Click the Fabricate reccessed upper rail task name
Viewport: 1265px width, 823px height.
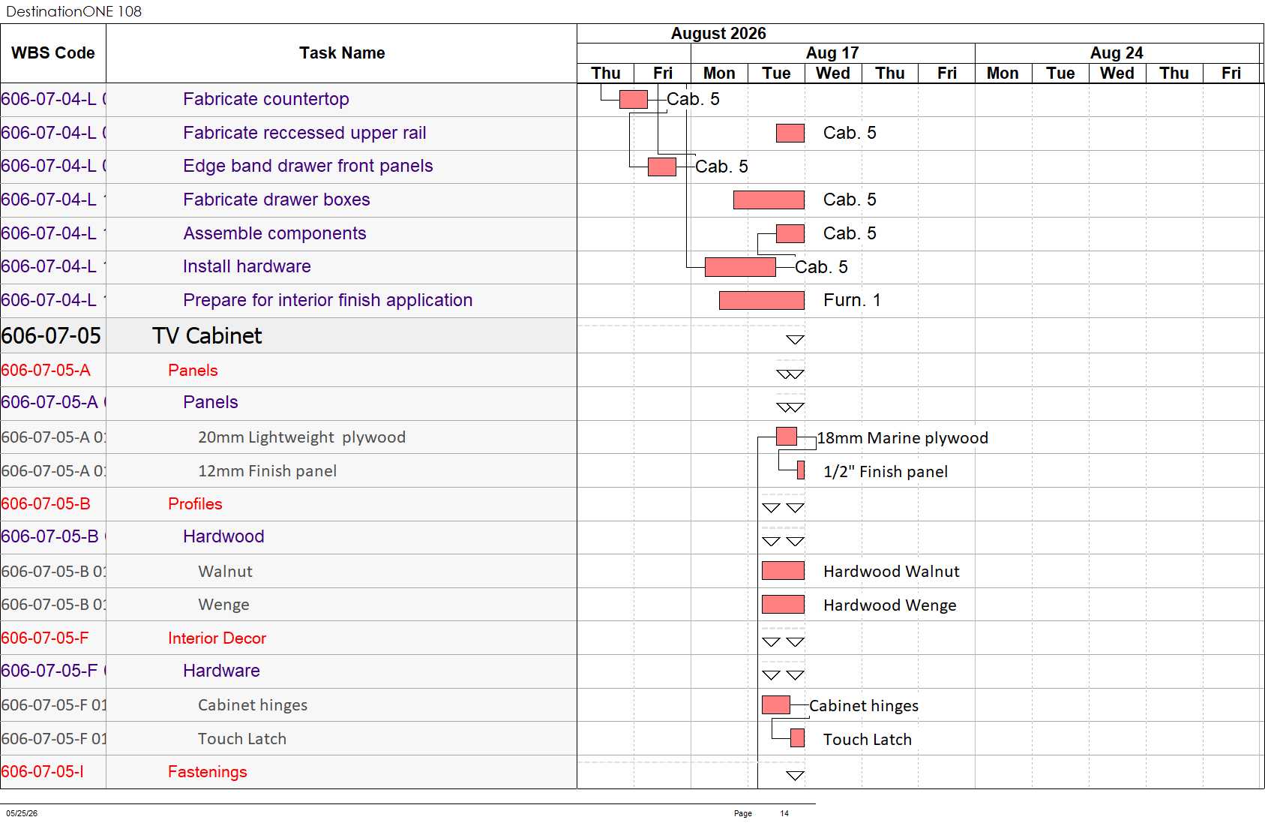[x=304, y=133]
